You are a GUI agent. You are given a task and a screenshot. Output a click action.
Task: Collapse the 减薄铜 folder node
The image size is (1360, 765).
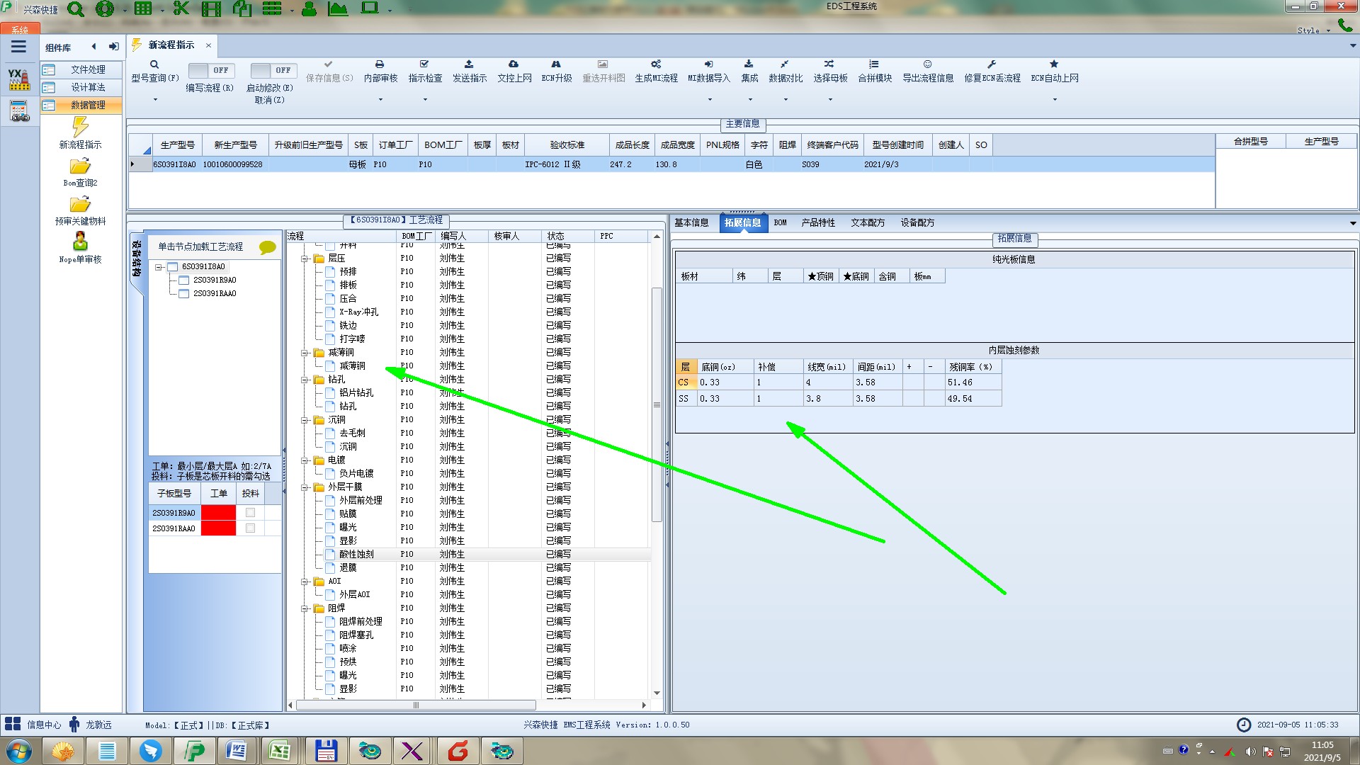point(305,353)
